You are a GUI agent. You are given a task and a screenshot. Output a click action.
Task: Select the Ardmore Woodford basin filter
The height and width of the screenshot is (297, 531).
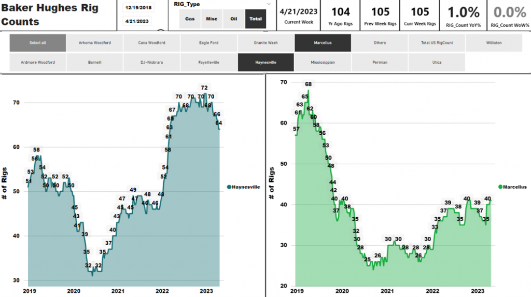pos(37,63)
